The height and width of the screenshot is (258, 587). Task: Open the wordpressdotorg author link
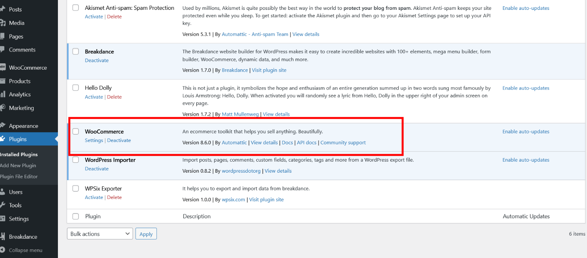click(241, 171)
